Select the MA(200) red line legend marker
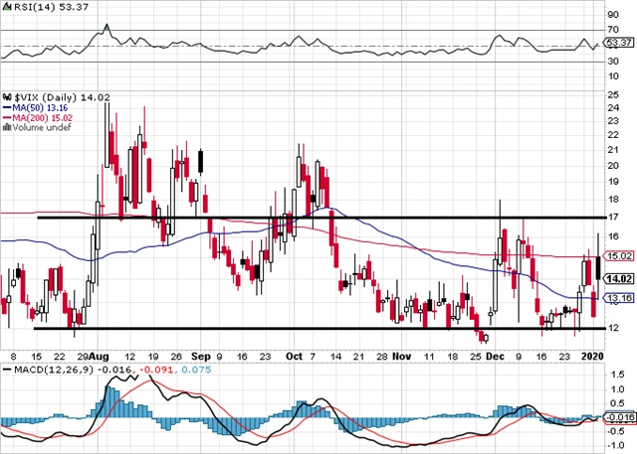The image size is (637, 454). point(7,117)
